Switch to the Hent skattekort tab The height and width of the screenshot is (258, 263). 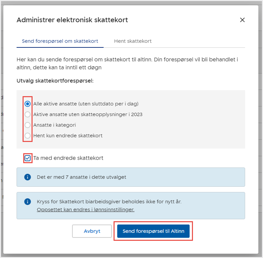(133, 41)
